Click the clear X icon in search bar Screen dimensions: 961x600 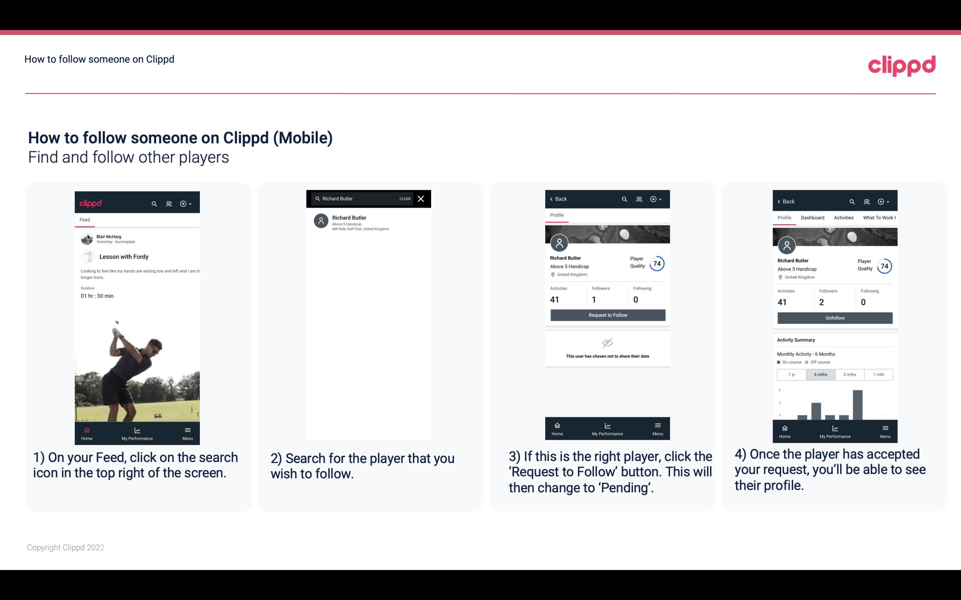(x=421, y=198)
